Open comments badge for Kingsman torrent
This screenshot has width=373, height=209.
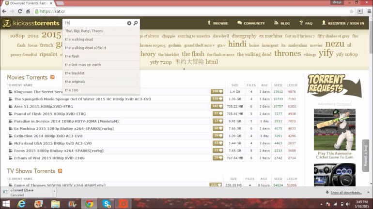(217, 91)
